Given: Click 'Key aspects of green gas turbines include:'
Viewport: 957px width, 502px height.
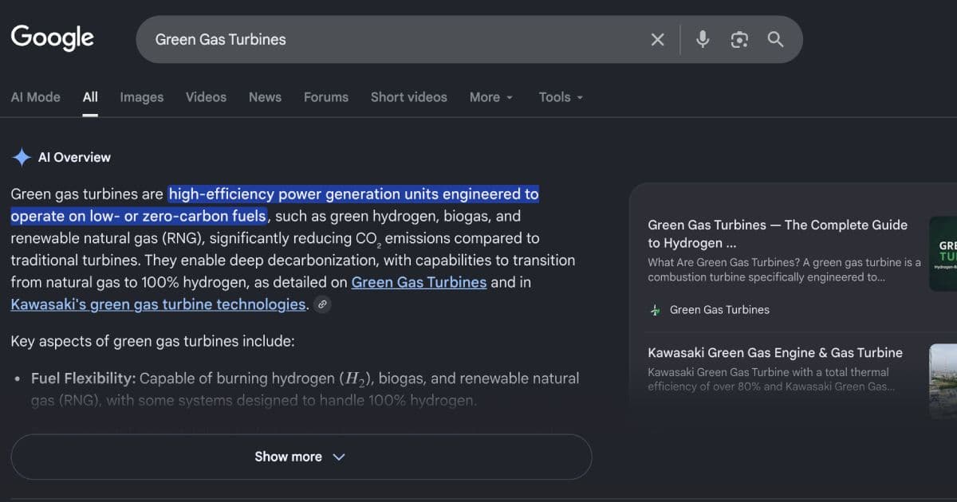Looking at the screenshot, I should (x=152, y=341).
